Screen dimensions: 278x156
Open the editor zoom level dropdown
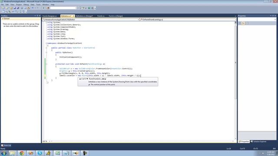pyautogui.click(x=50, y=141)
